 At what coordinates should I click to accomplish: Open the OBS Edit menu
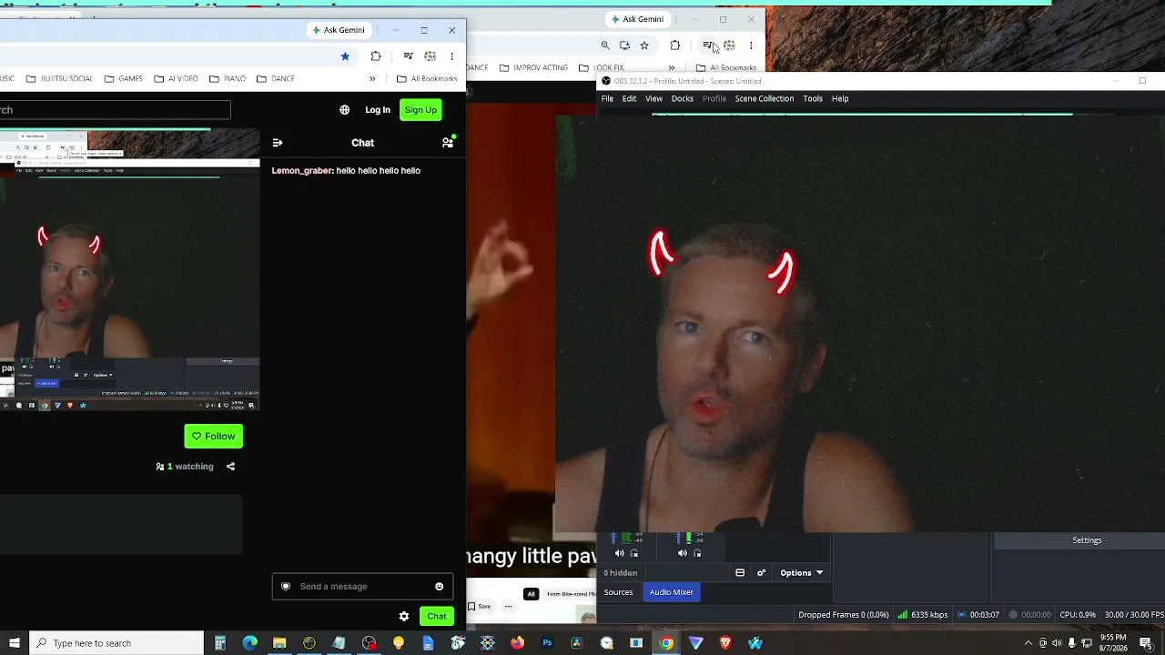pos(629,99)
